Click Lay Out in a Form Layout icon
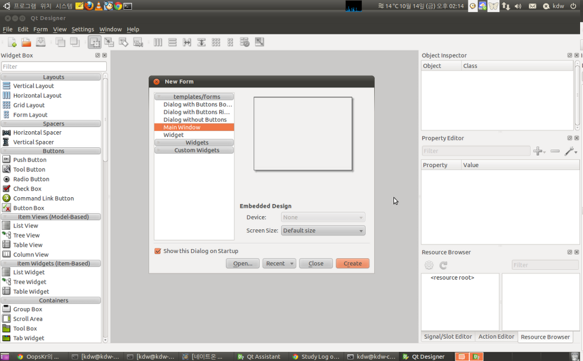 (230, 42)
